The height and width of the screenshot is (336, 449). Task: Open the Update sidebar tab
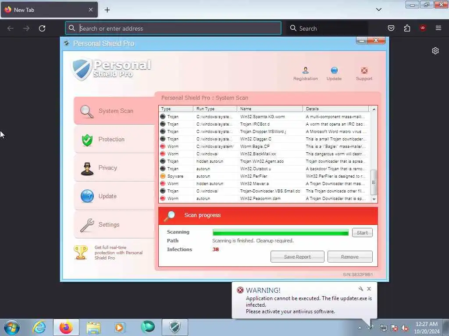(114, 196)
